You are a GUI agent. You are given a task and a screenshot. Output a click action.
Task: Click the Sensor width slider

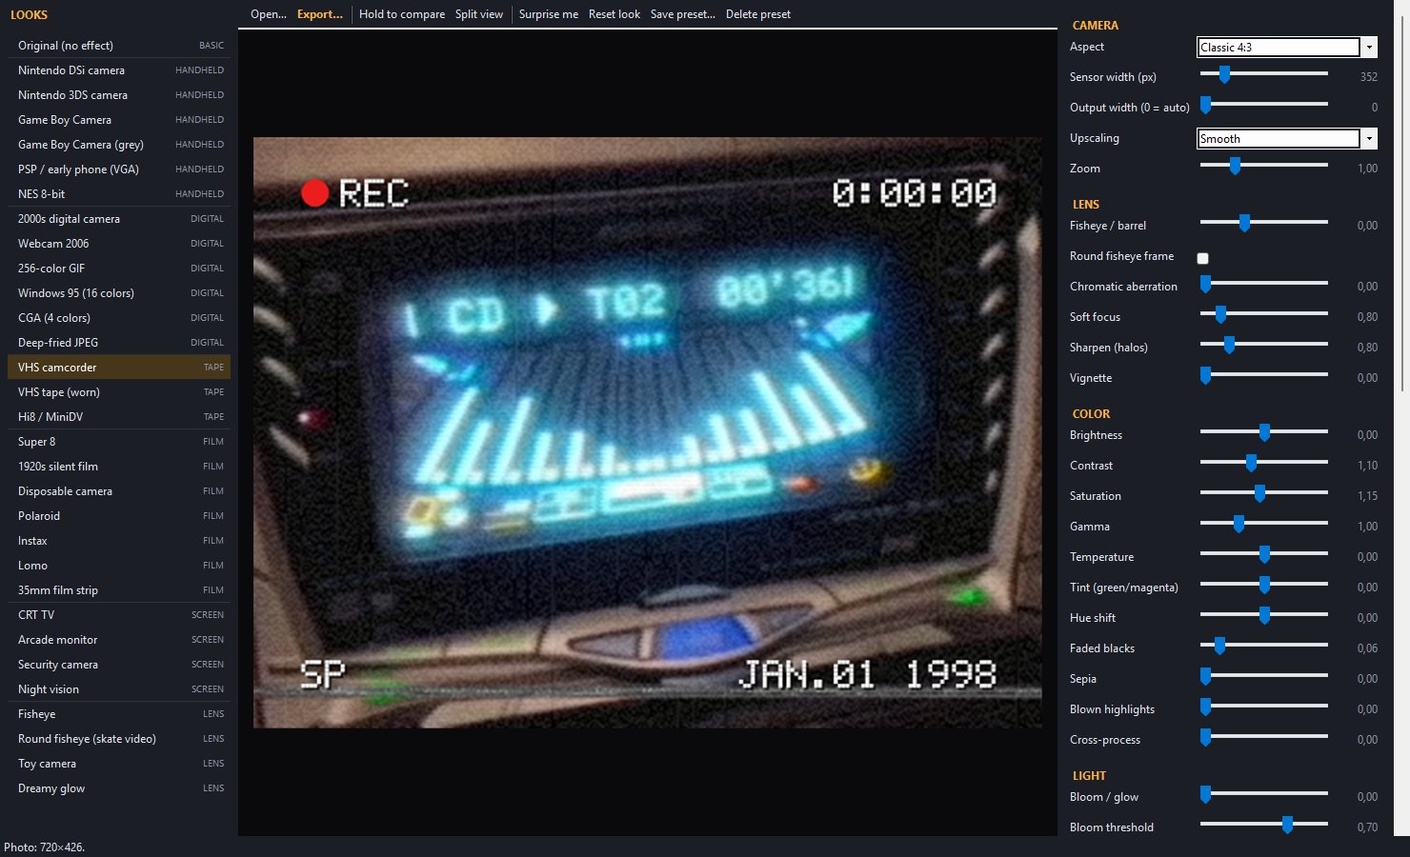tap(1263, 74)
